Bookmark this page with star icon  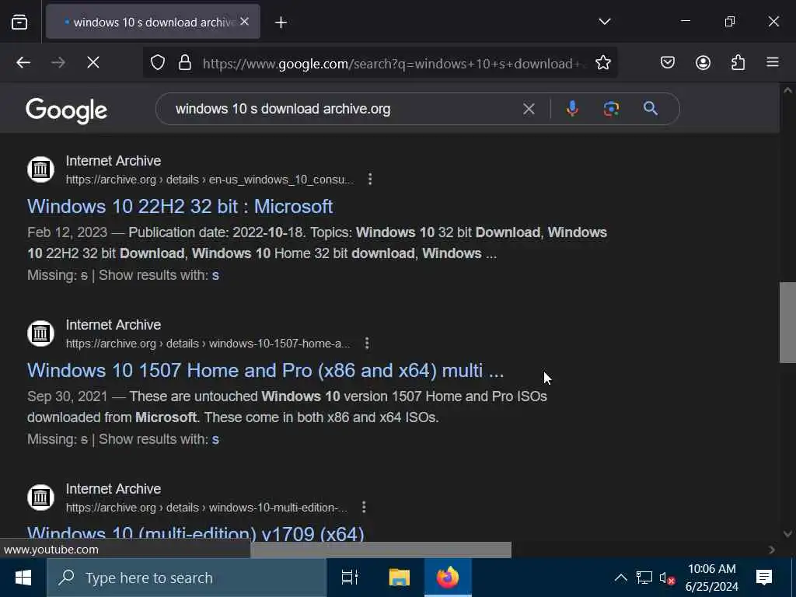[602, 62]
